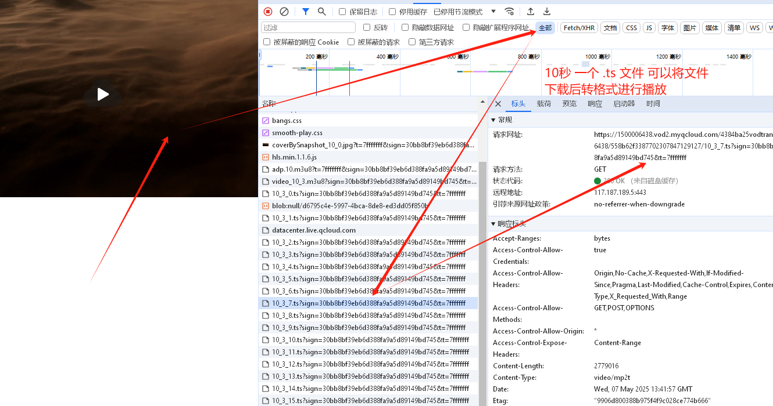Screen dimensions: 773x406
Task: Toggle 停用缓存 checkbox
Action: pyautogui.click(x=392, y=12)
